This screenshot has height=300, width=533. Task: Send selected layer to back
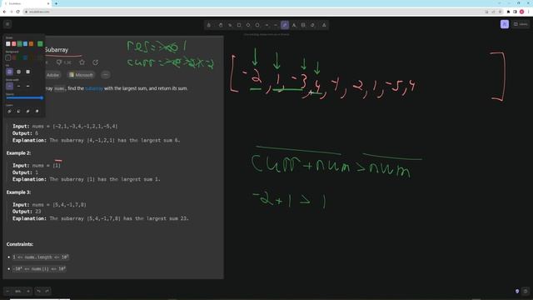[x=9, y=111]
